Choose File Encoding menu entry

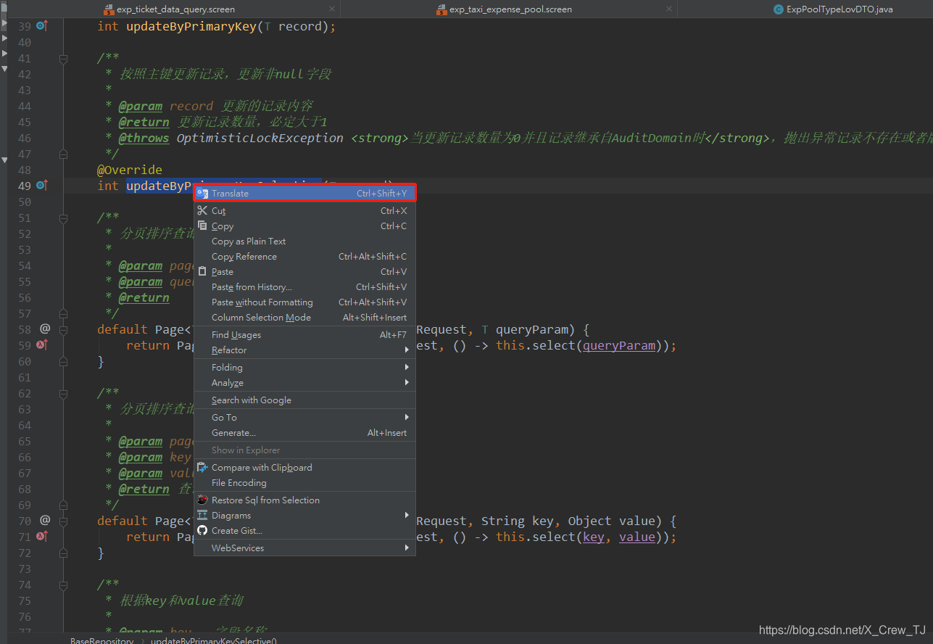(x=304, y=483)
